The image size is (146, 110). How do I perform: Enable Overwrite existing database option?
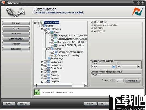[92, 25]
